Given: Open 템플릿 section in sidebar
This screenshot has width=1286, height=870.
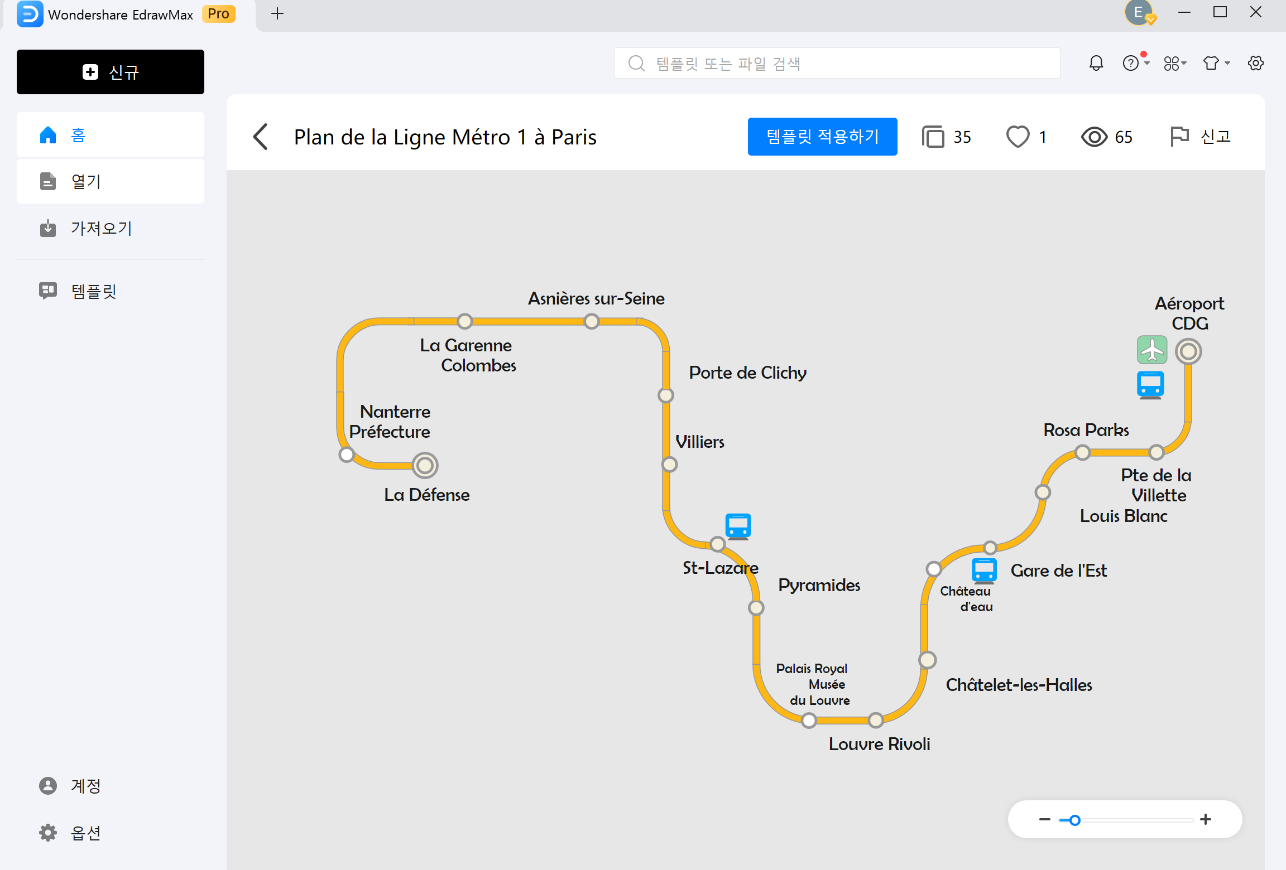Looking at the screenshot, I should (111, 291).
